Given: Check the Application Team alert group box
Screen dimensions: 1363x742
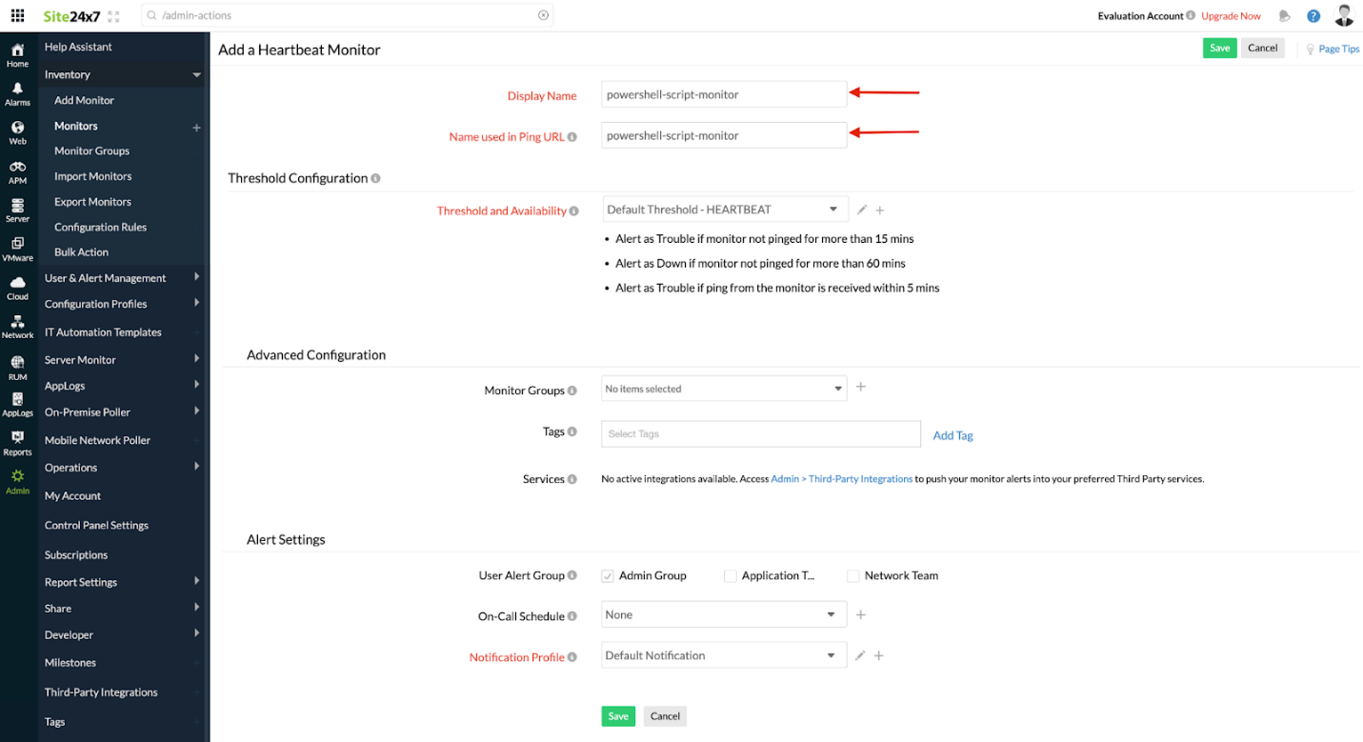Looking at the screenshot, I should tap(731, 576).
